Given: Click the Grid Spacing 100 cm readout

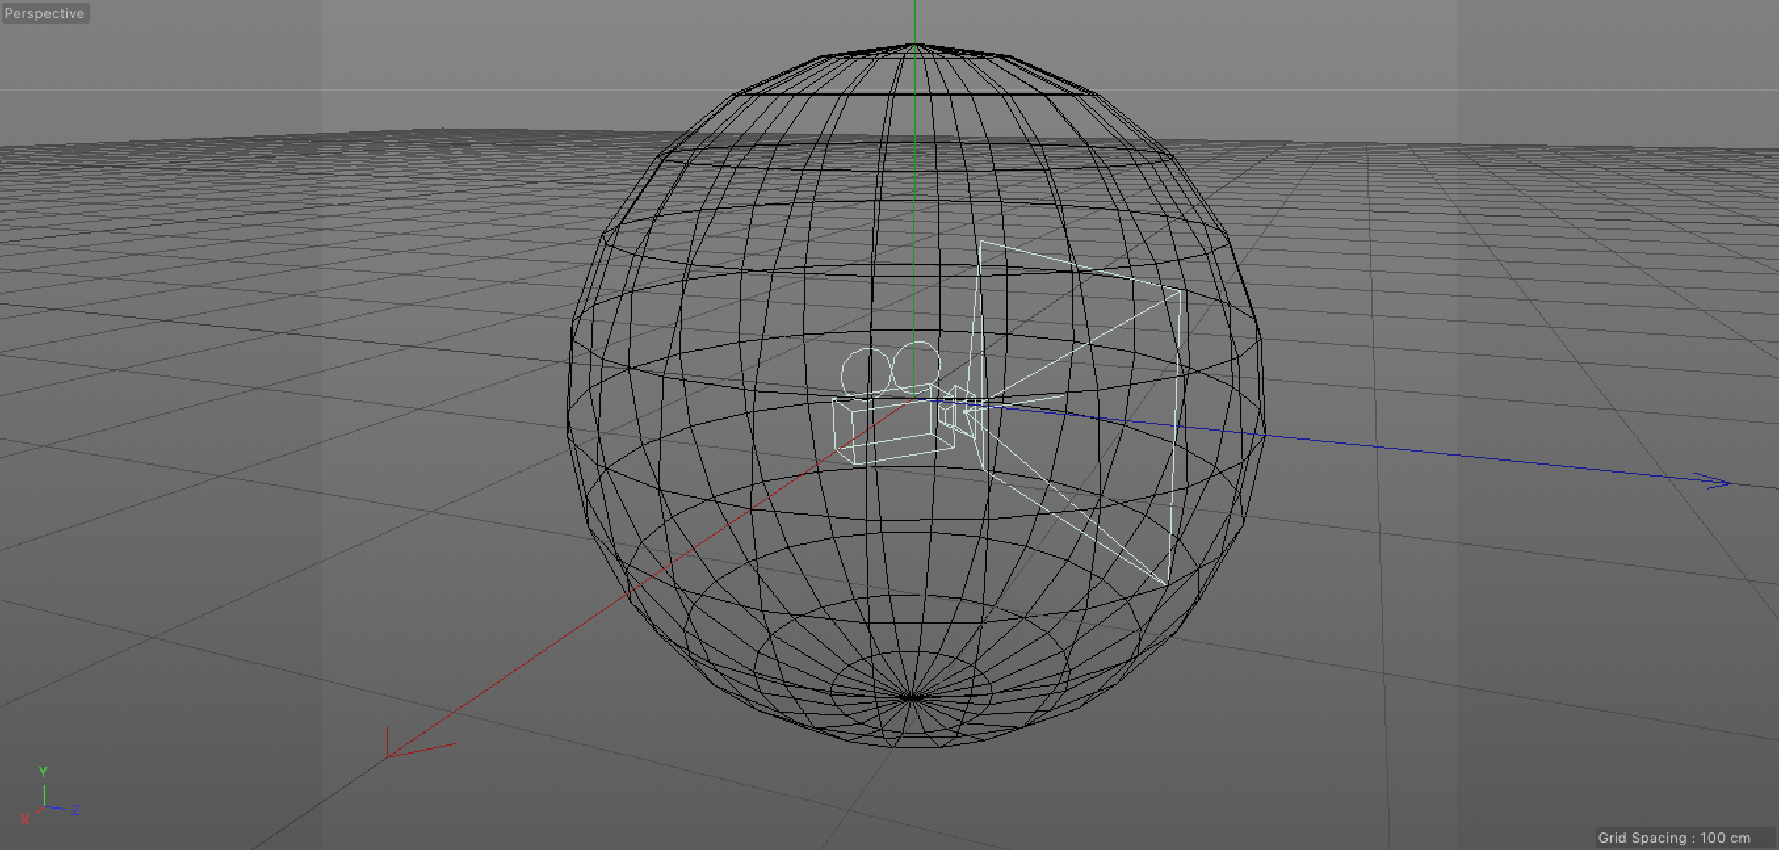Looking at the screenshot, I should (x=1673, y=837).
